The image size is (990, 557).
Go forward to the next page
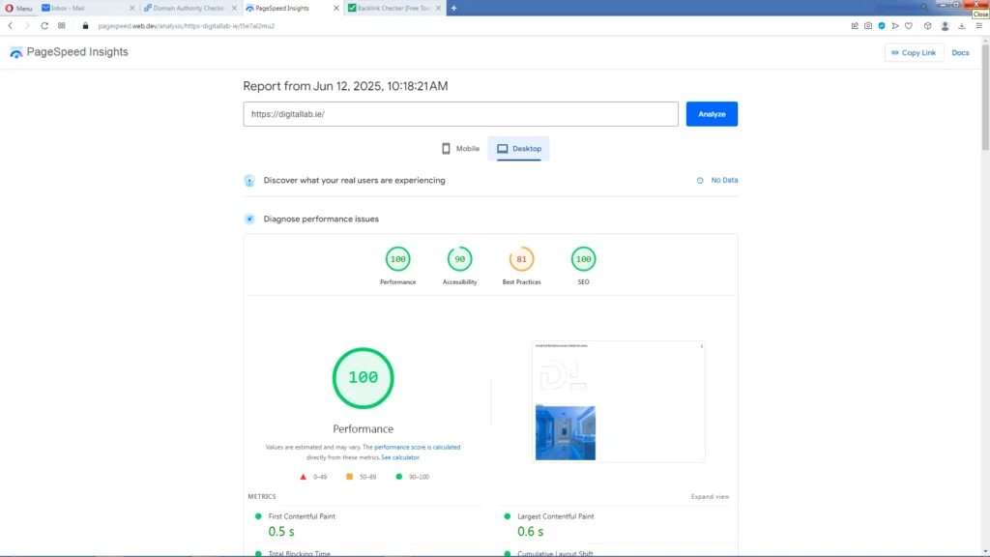coord(27,26)
